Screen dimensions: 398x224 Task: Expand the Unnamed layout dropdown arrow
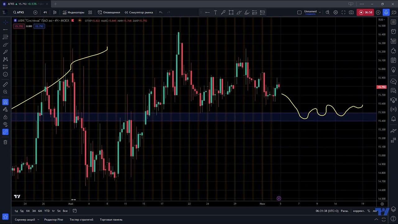(320, 12)
